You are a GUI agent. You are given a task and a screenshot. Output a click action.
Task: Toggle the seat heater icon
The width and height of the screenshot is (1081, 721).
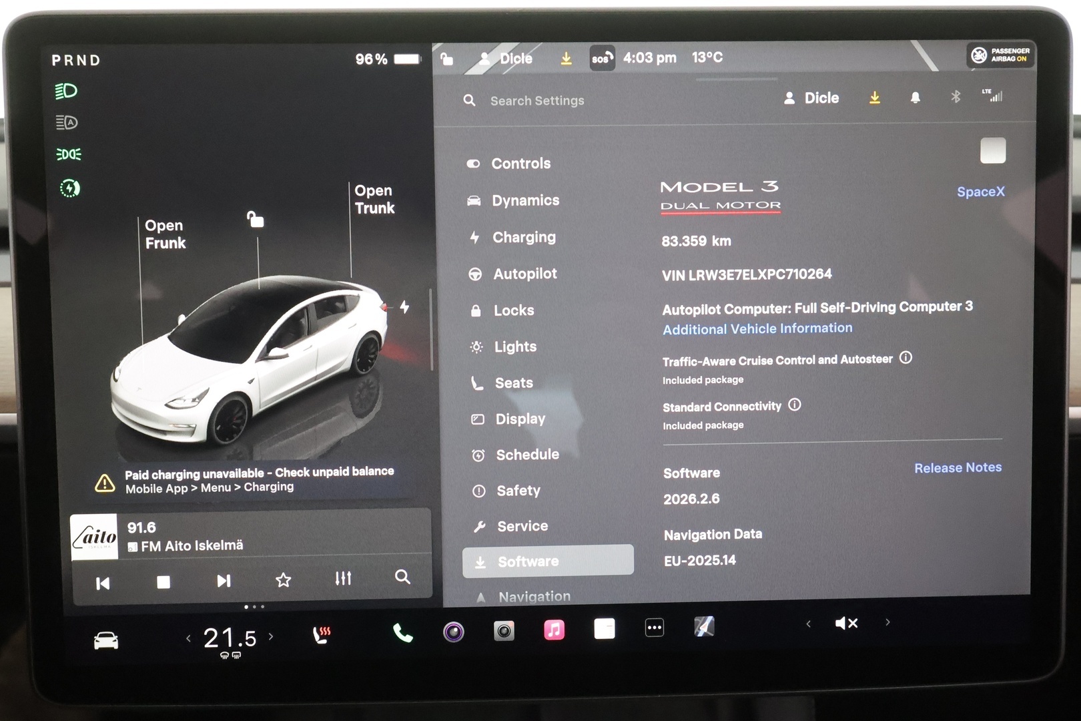[x=322, y=634]
